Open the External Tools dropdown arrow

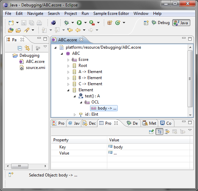pos(98,23)
